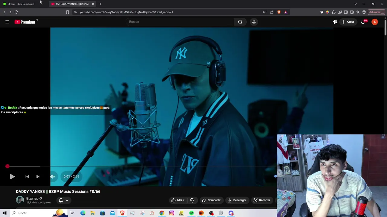
Task: Go back in browser history
Action: [4, 12]
